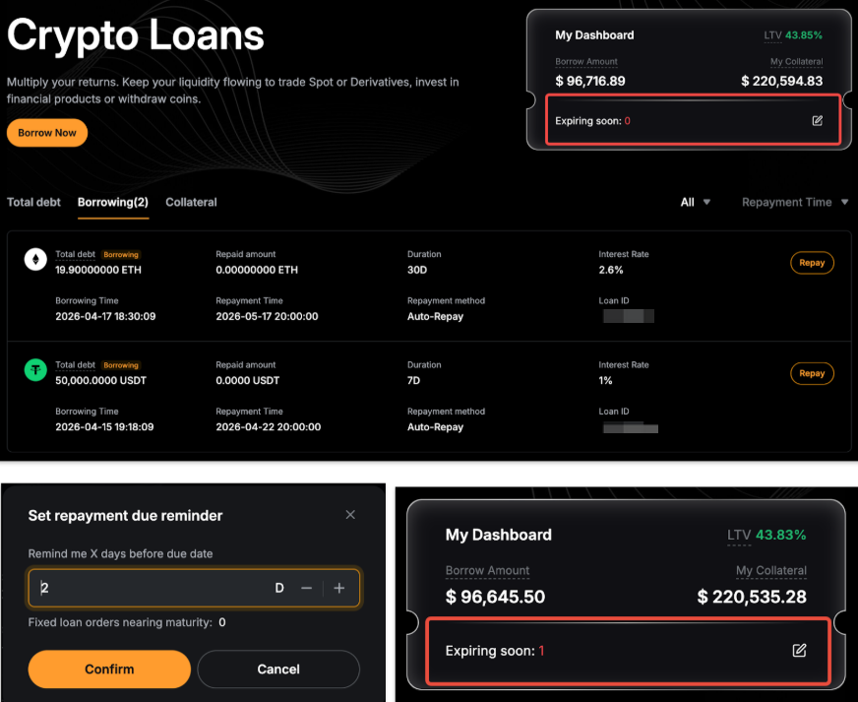This screenshot has height=702, width=858.
Task: Open the All filter dropdown
Action: pyautogui.click(x=695, y=202)
